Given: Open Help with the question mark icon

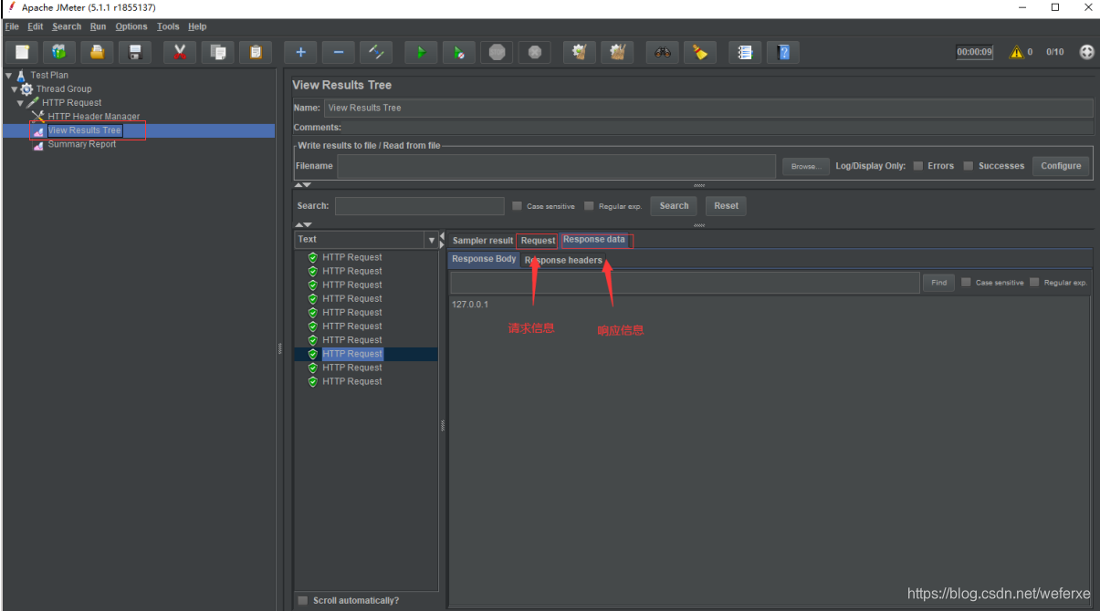Looking at the screenshot, I should tap(783, 52).
